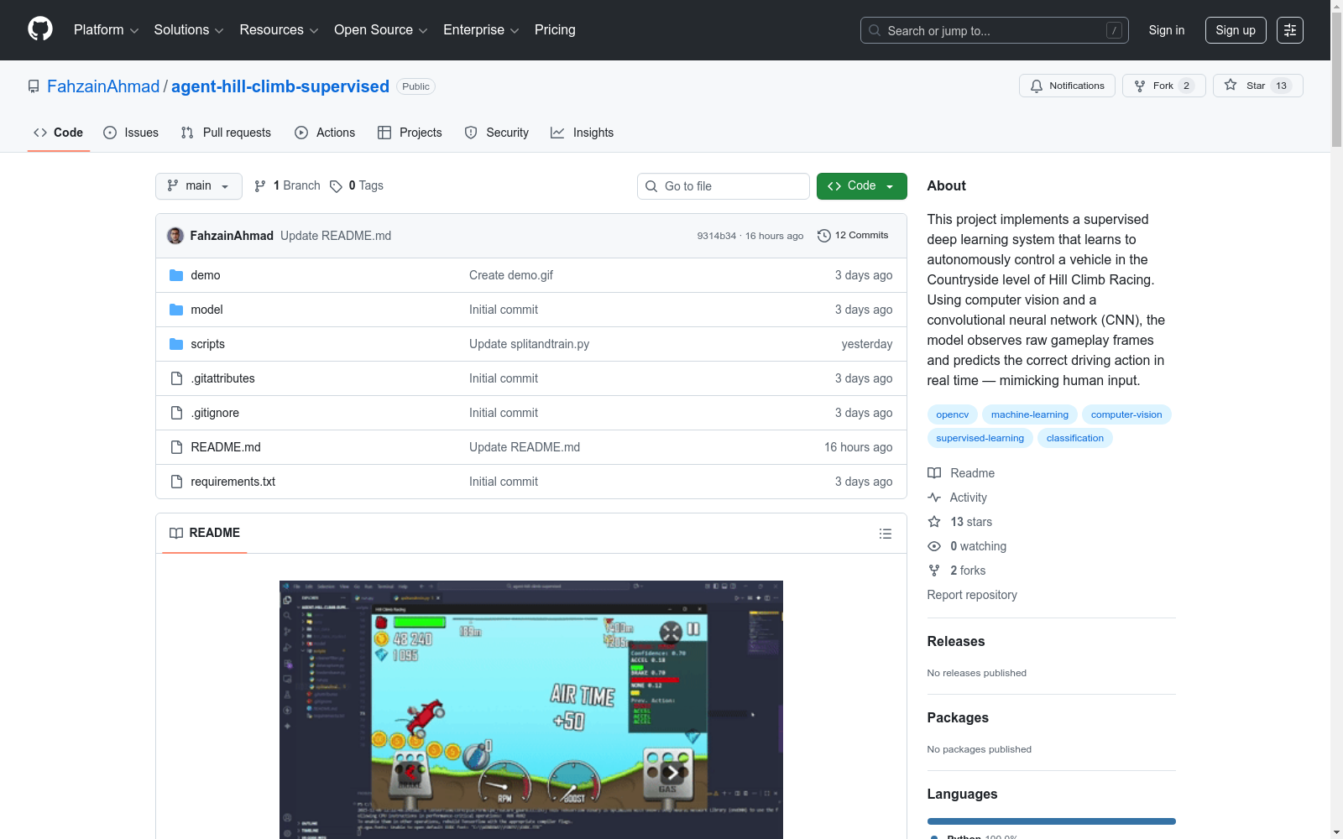Switch to the Security tab
Screen dimensions: 1343x839
(x=497, y=133)
